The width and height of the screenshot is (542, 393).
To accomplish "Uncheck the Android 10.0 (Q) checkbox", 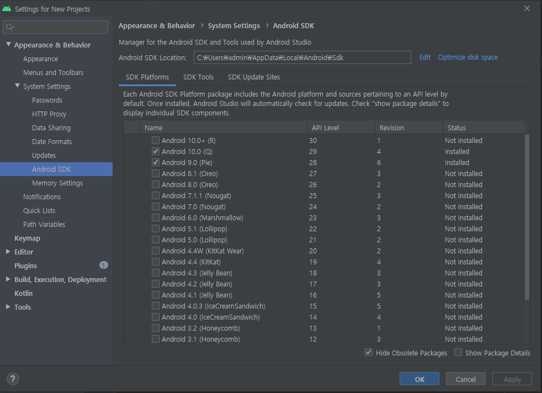I will pyautogui.click(x=156, y=151).
